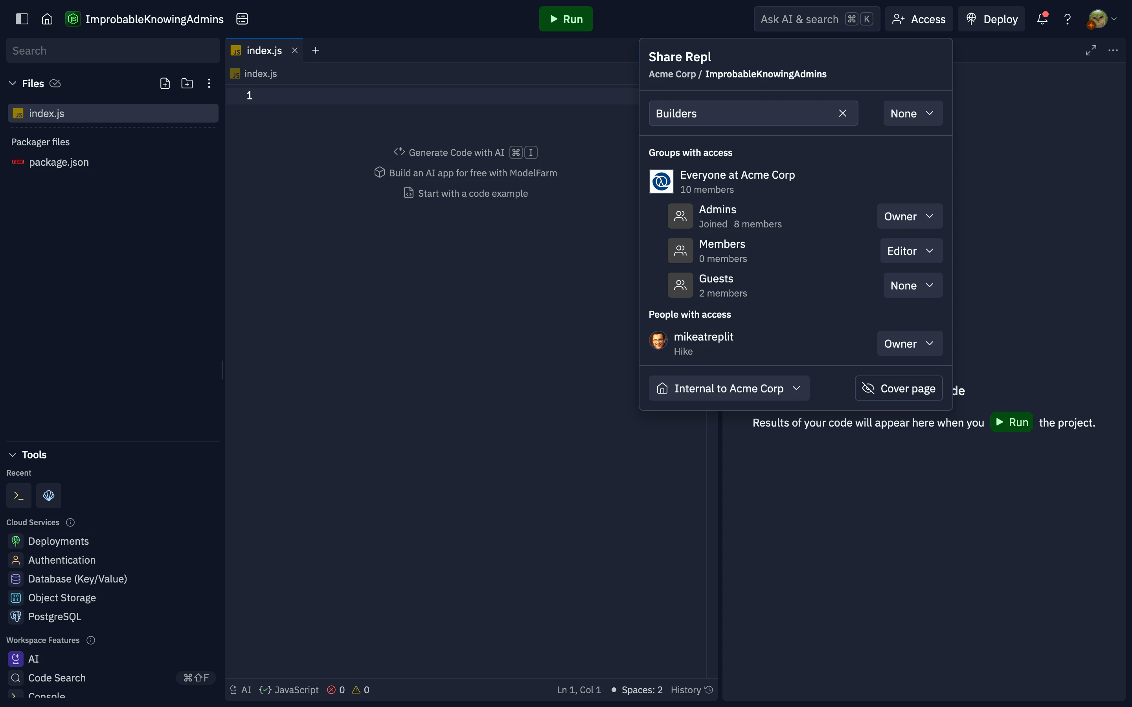Screen dimensions: 1132x707
Task: Click the green Run button in header
Action: click(x=566, y=19)
